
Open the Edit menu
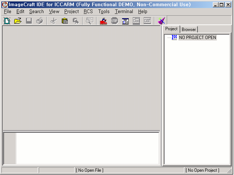point(20,11)
